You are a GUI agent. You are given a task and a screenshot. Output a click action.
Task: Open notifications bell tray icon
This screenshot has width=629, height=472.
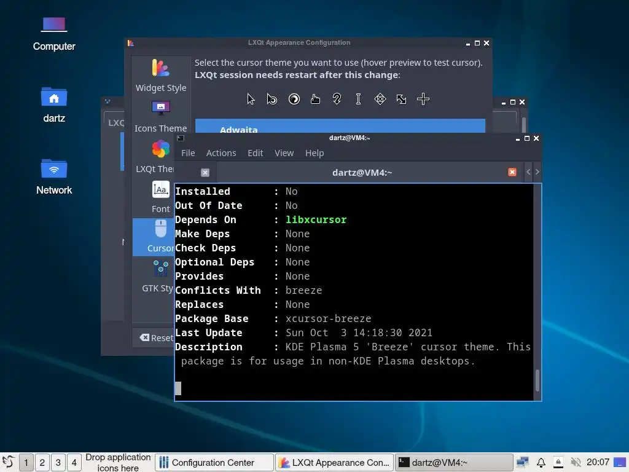click(x=541, y=462)
